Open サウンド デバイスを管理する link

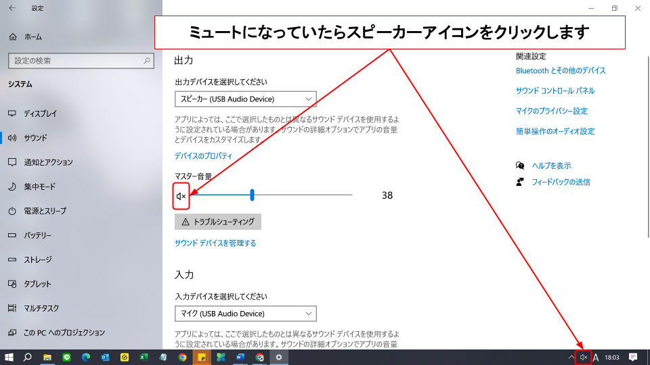pyautogui.click(x=215, y=243)
